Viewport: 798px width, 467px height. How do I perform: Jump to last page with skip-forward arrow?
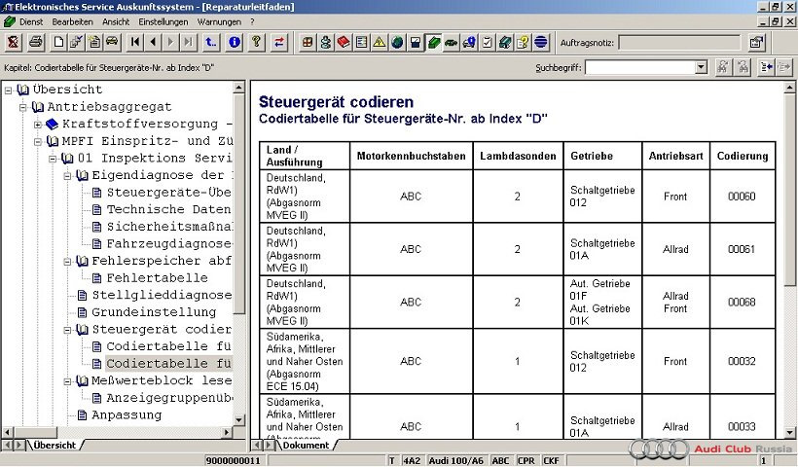(x=188, y=42)
